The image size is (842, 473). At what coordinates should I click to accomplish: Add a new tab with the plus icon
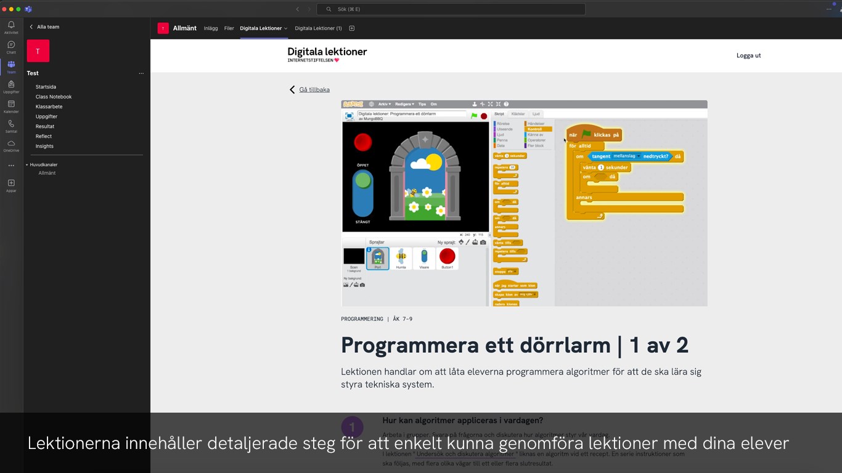tap(352, 28)
